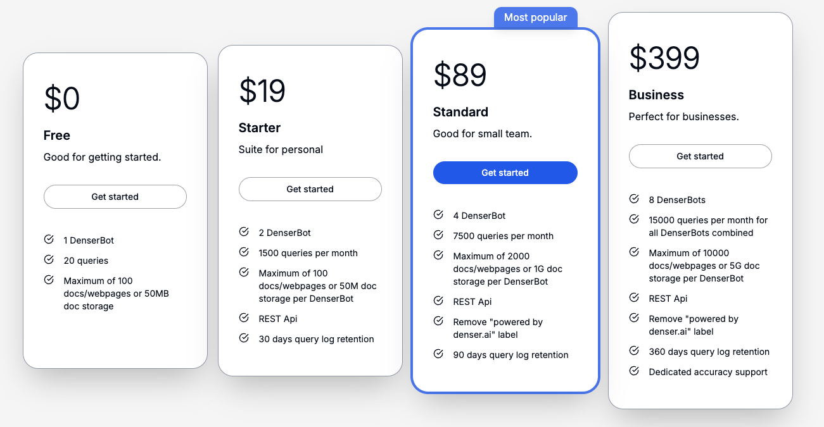Click Get started under the Business plan
Screen dimensions: 824x427
click(x=700, y=156)
